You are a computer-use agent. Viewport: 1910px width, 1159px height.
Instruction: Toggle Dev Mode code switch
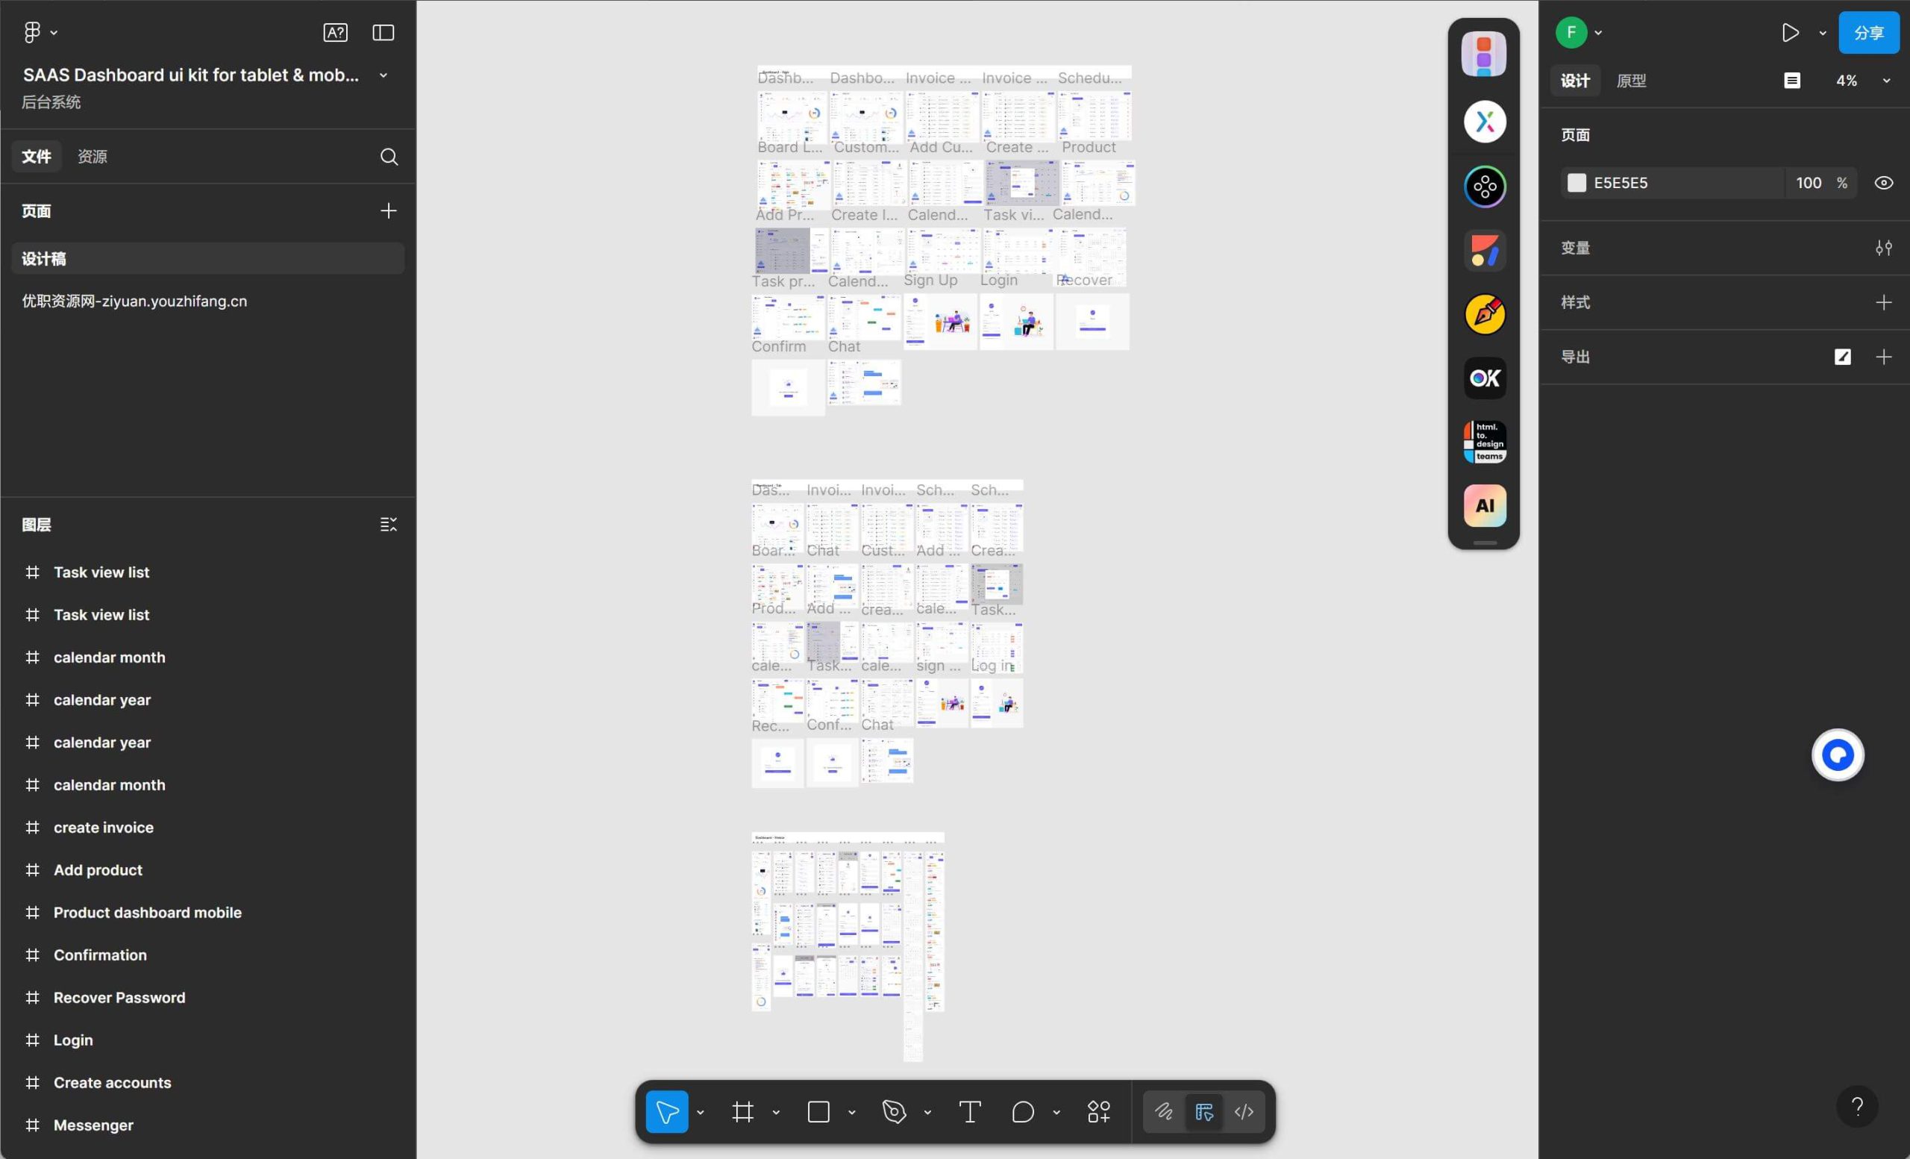coord(1243,1112)
